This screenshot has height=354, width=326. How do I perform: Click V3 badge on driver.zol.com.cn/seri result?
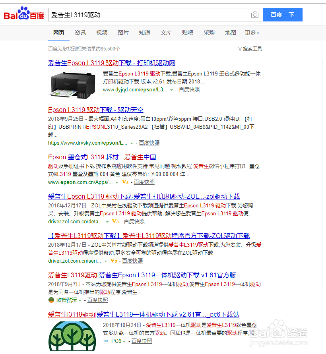(x=113, y=261)
